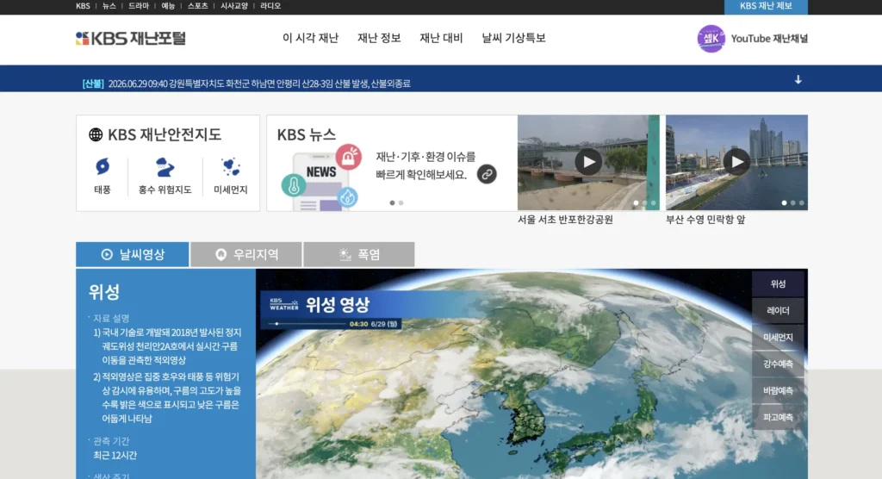This screenshot has height=479, width=882.
Task: Expand the disaster ticker down arrow
Action: pos(798,79)
